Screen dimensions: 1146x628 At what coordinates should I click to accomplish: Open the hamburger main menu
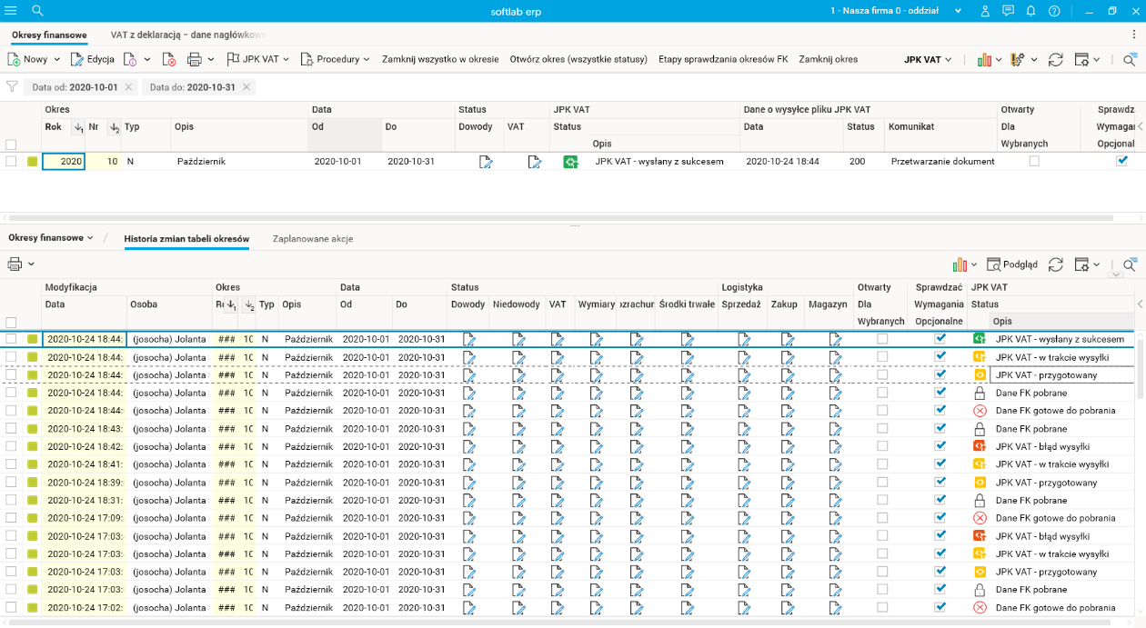(x=11, y=11)
